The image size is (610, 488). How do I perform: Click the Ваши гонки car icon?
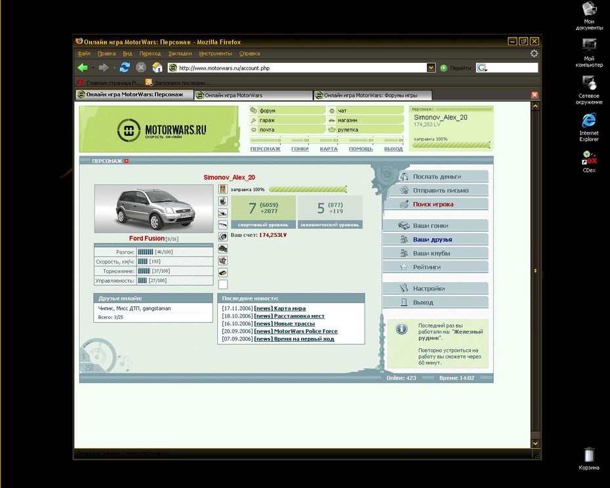coord(404,226)
